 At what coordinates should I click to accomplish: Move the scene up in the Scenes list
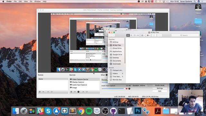[48, 92]
